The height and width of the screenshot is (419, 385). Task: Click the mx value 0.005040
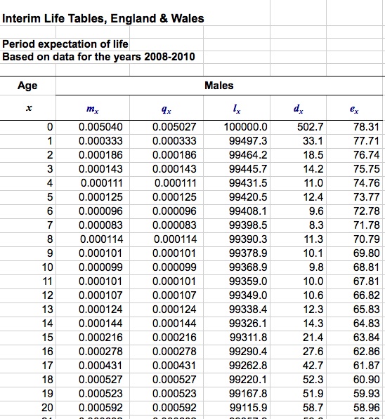coord(100,126)
